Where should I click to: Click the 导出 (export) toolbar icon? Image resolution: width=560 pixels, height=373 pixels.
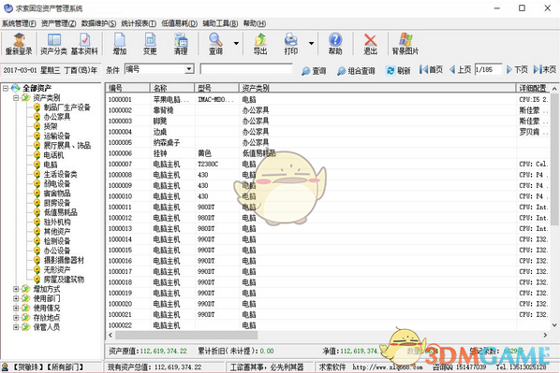click(x=260, y=44)
